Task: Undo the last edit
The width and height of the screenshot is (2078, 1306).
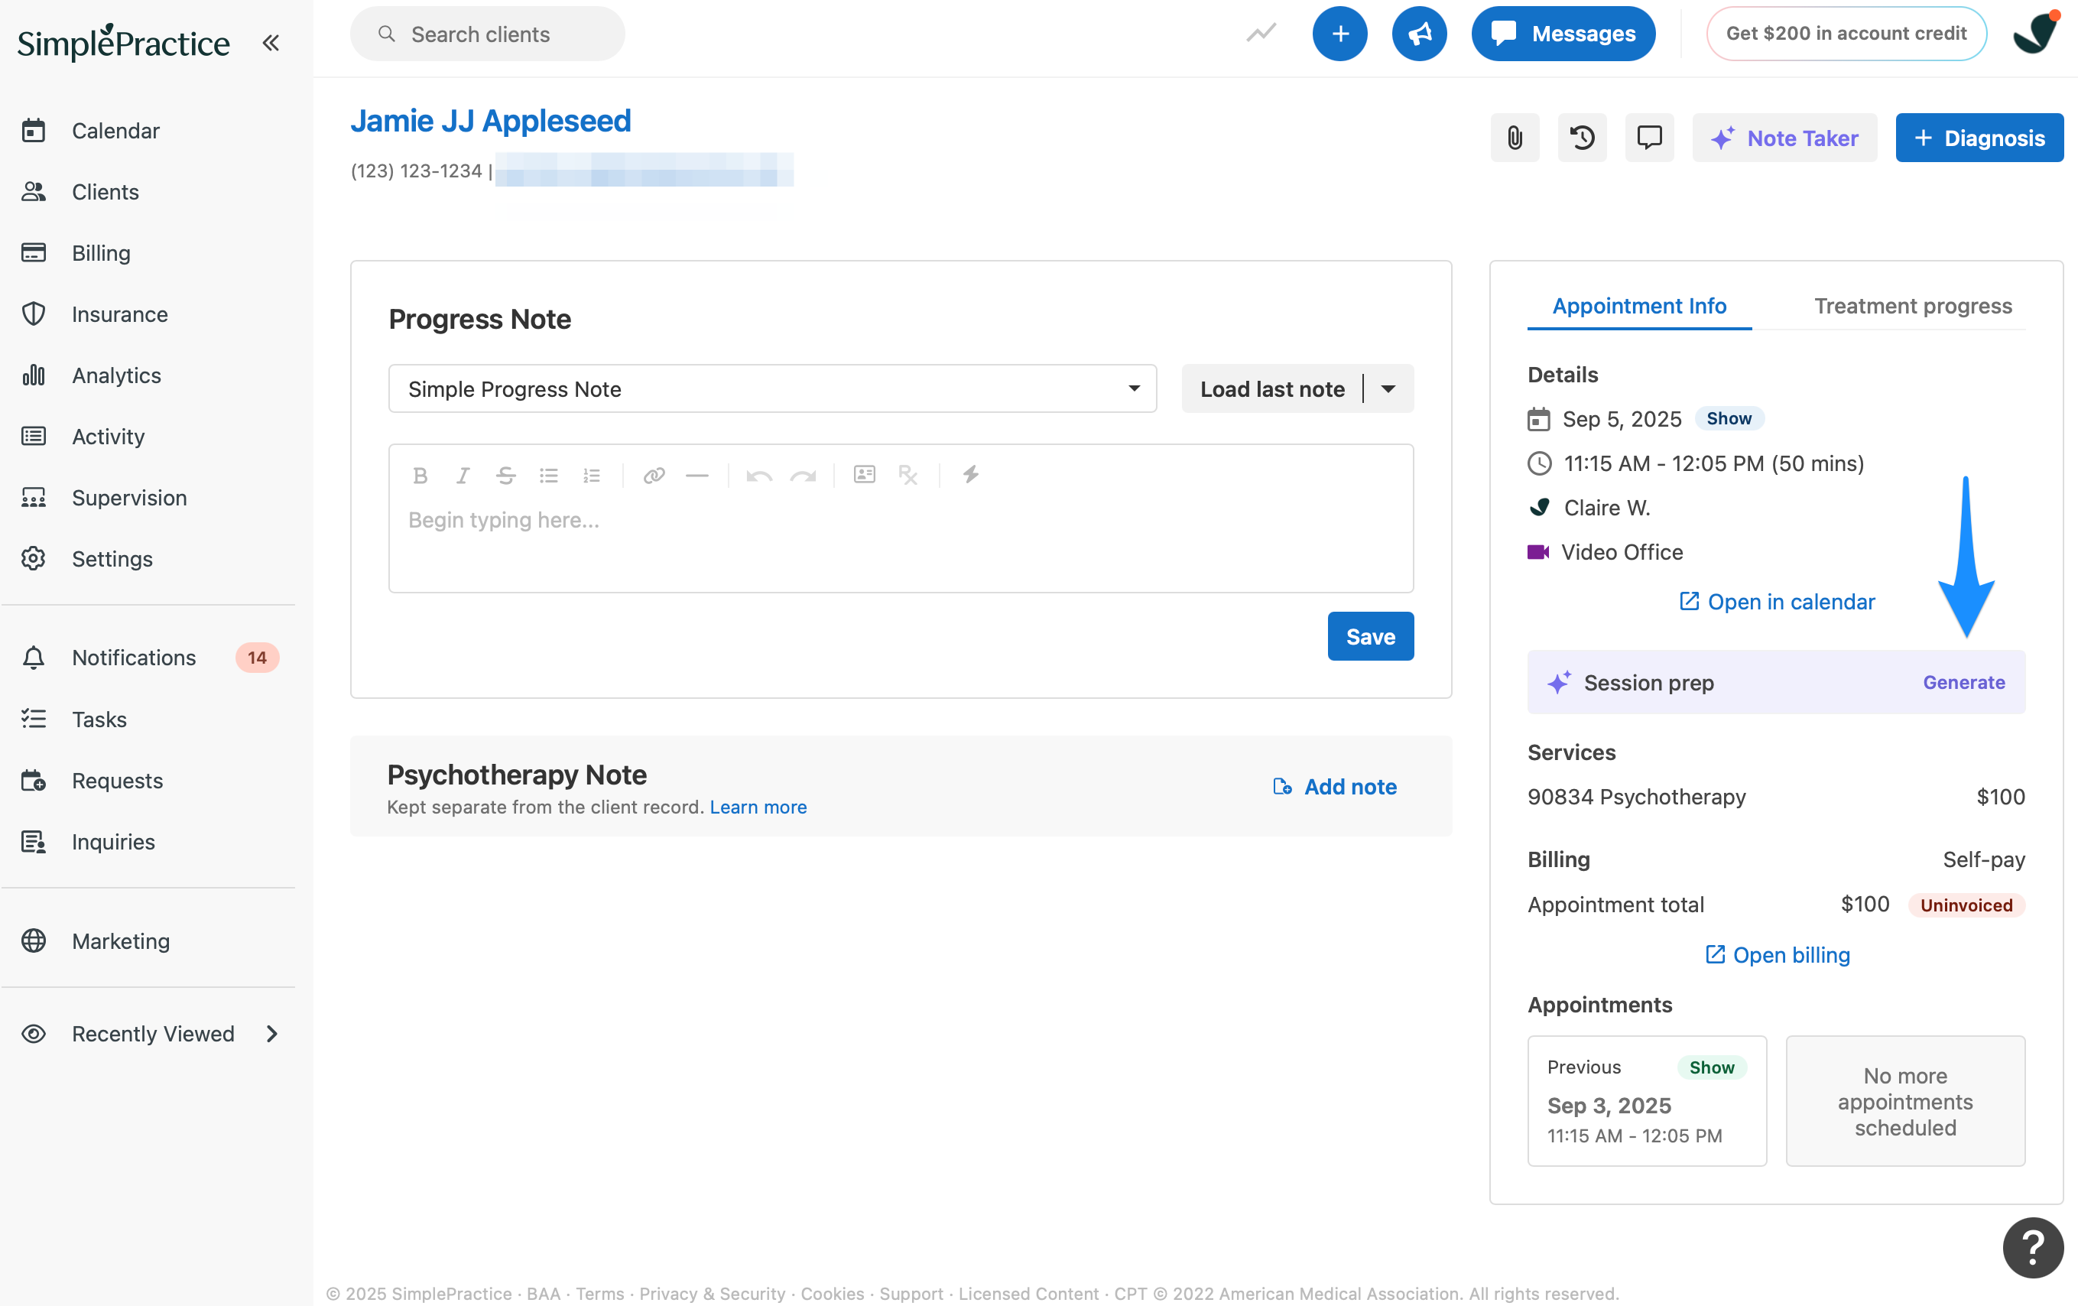Action: click(x=759, y=475)
